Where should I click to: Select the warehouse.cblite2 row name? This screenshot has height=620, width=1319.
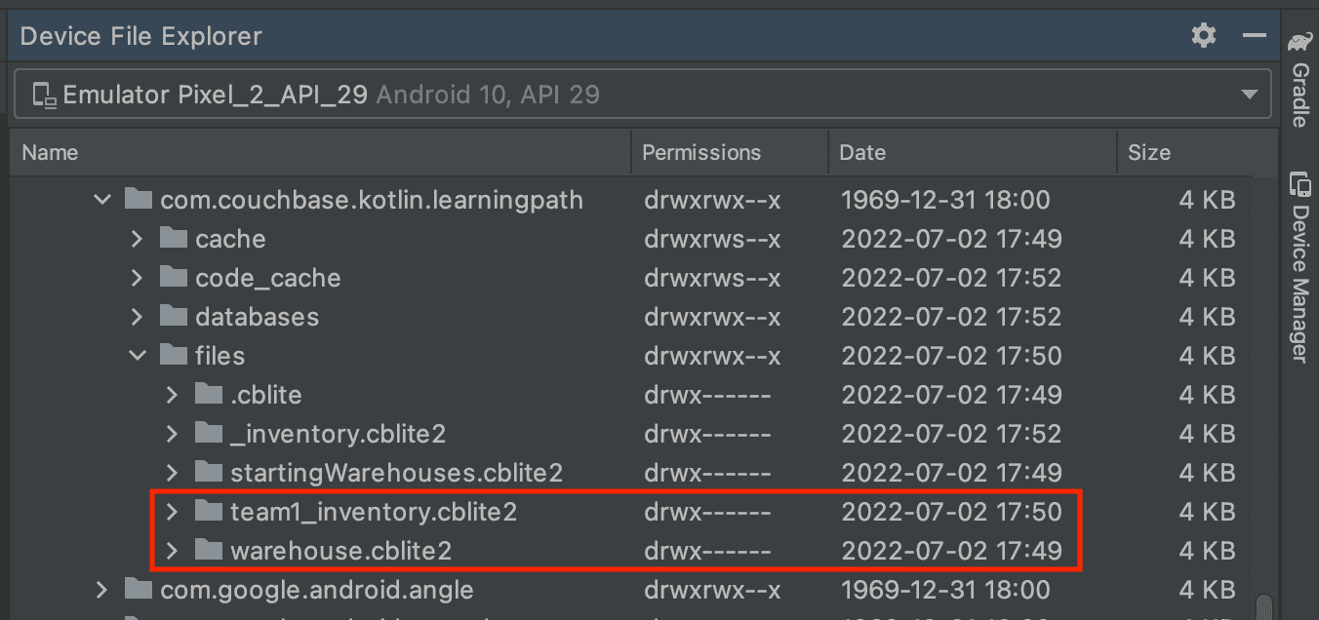340,551
